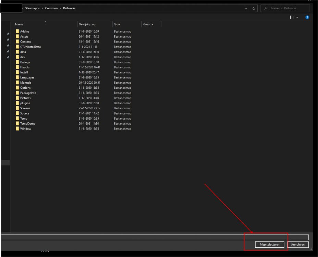Expand the chevron between Common and Railworks
Image resolution: width=318 pixels, height=257 pixels.
tap(60, 8)
